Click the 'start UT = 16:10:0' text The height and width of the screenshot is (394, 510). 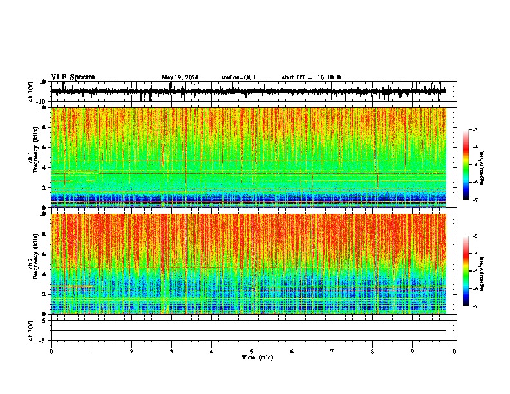311,77
